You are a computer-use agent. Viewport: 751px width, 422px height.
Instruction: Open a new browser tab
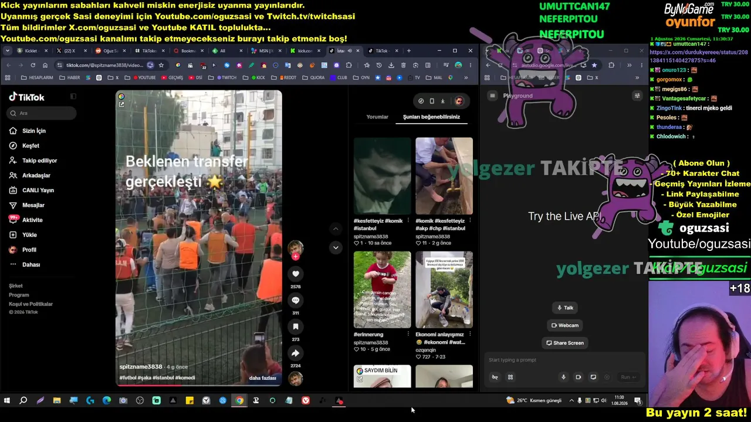coord(409,51)
